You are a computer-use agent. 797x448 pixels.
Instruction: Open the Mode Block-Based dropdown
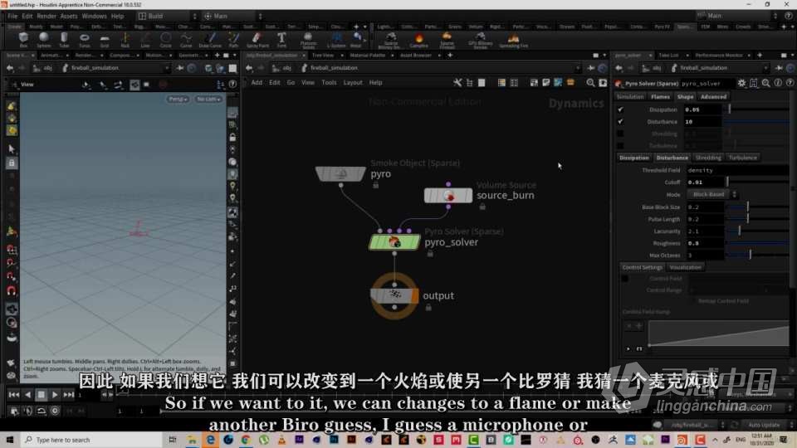pos(712,194)
